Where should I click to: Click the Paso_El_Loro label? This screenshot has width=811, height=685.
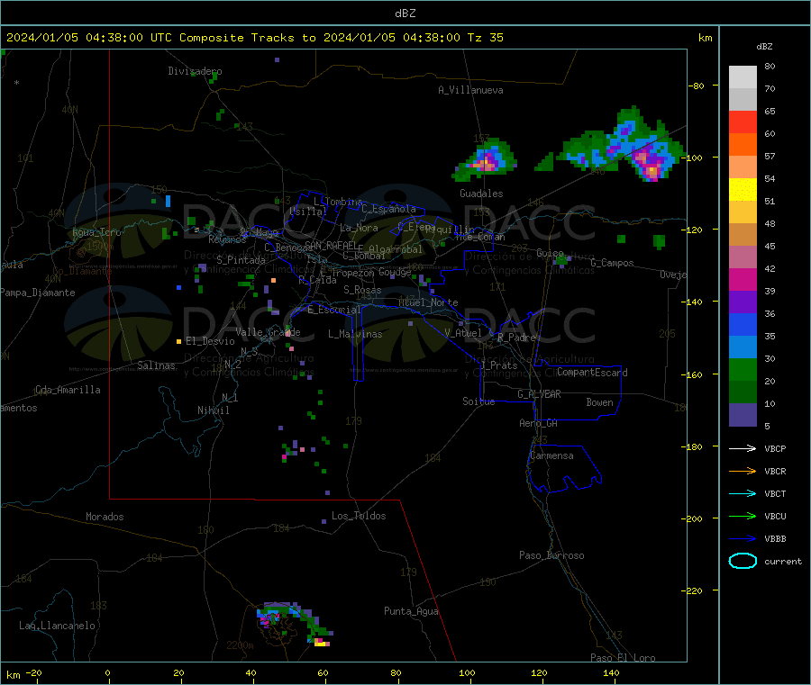point(623,658)
